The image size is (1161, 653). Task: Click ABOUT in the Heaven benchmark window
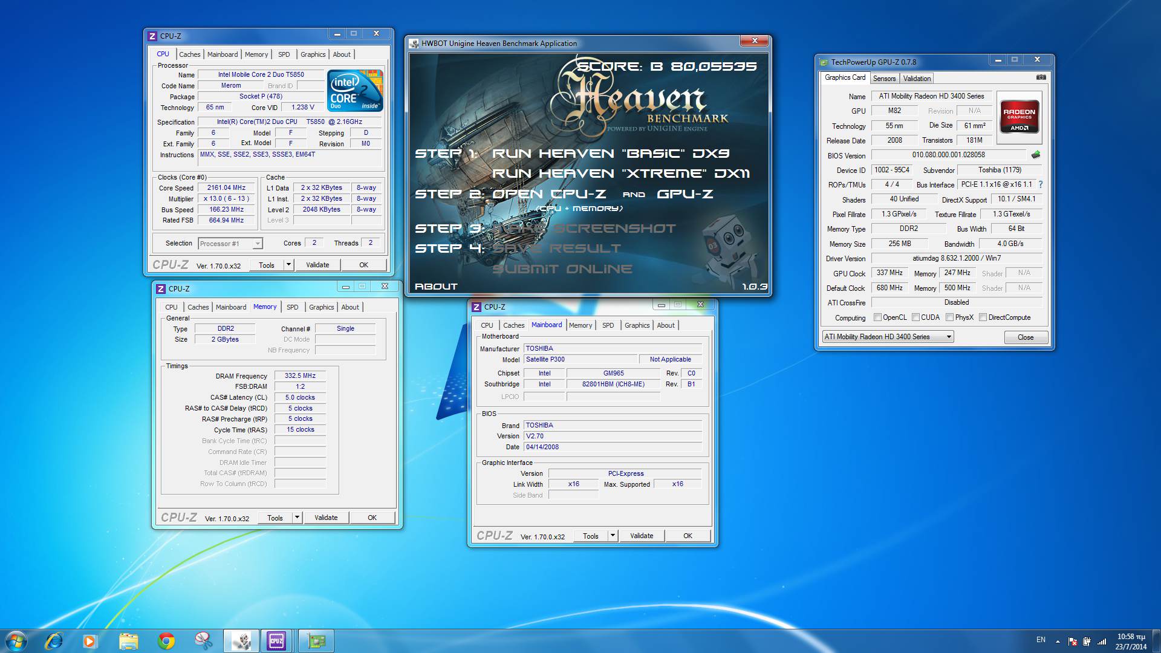(436, 287)
